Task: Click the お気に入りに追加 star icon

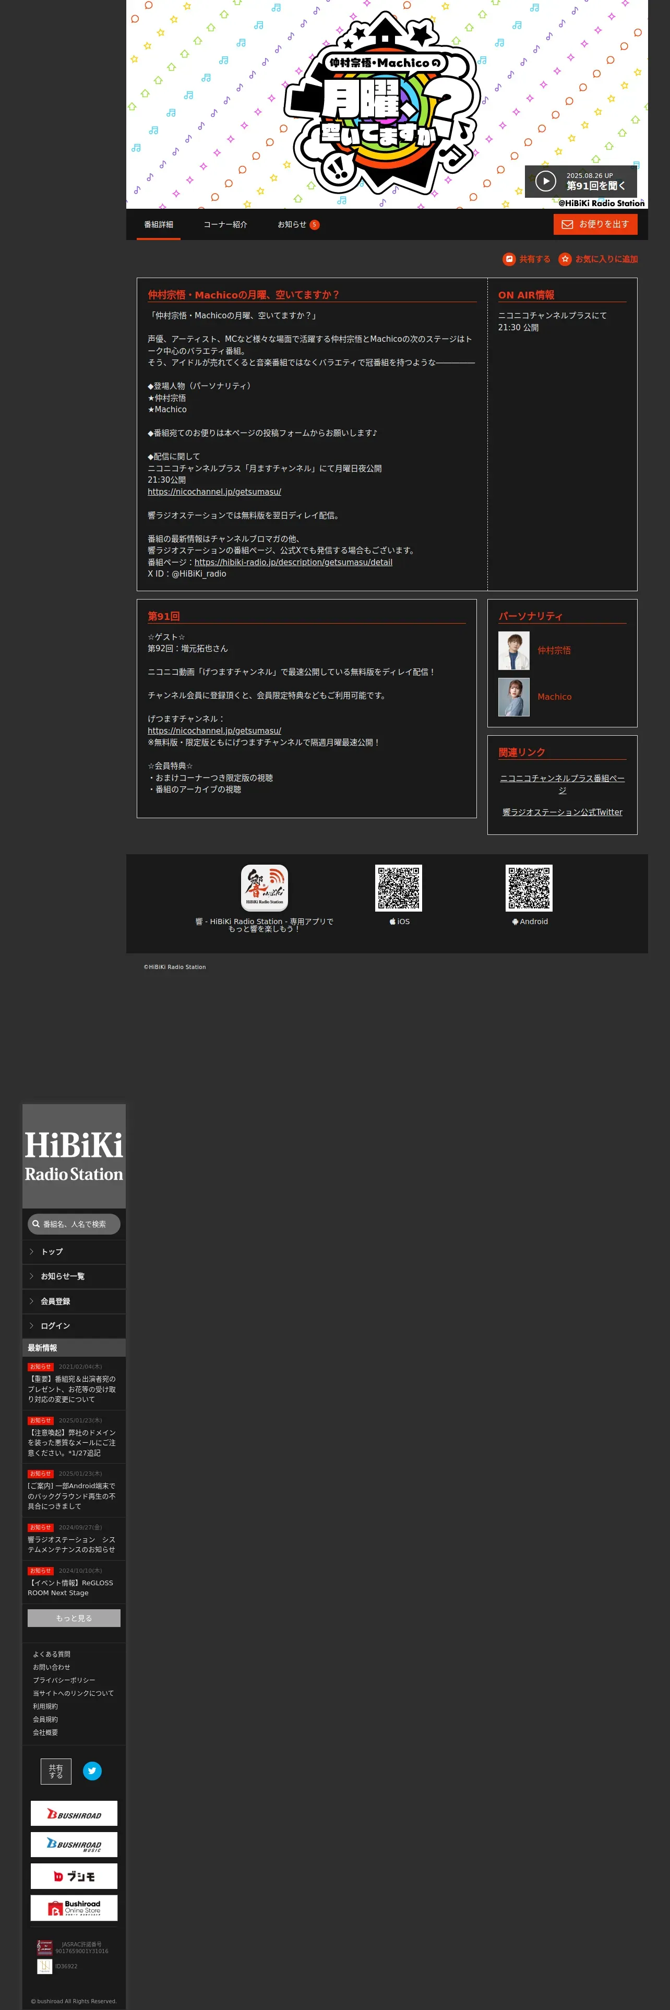Action: (565, 259)
